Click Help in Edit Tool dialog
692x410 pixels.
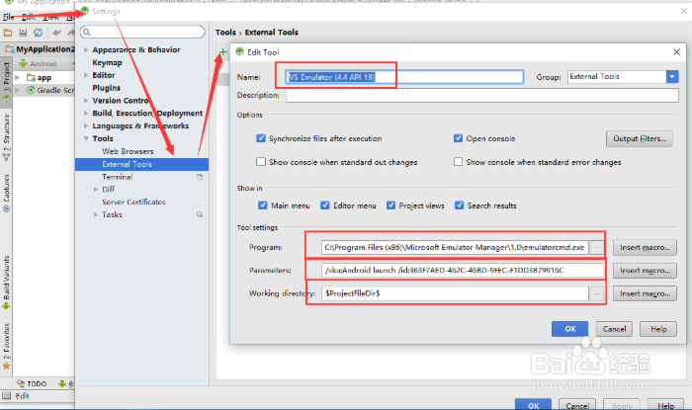pyautogui.click(x=658, y=329)
